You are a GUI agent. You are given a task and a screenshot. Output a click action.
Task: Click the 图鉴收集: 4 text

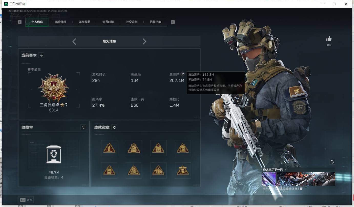(54, 177)
